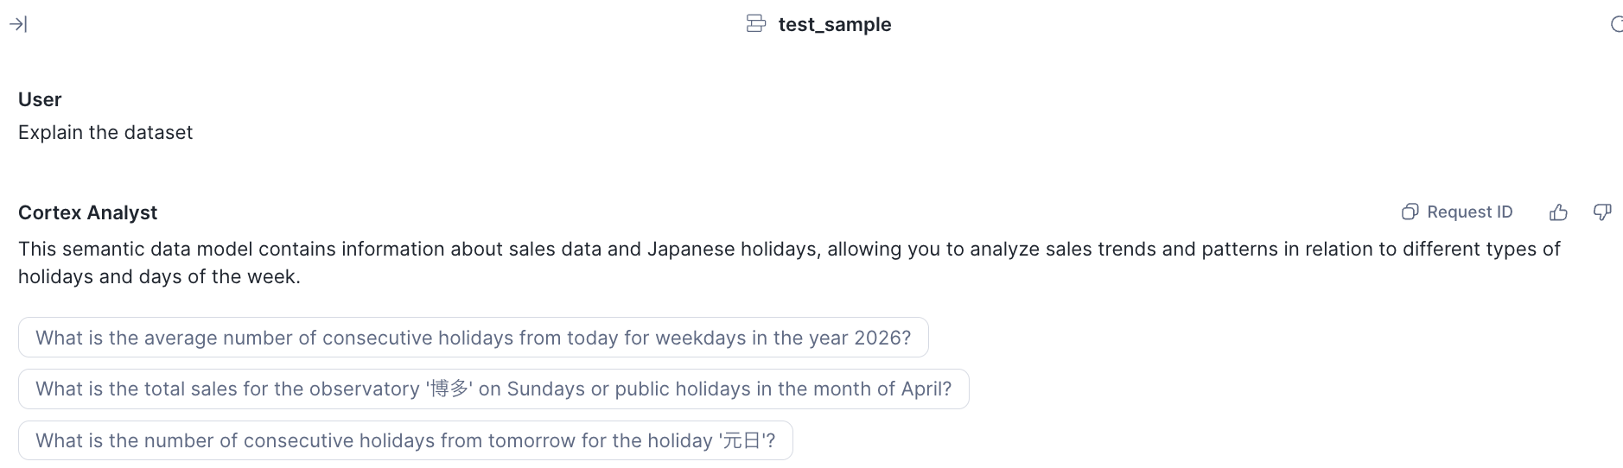Open the test_sample title
Viewport: 1623px width, 468px height.
pyautogui.click(x=835, y=24)
